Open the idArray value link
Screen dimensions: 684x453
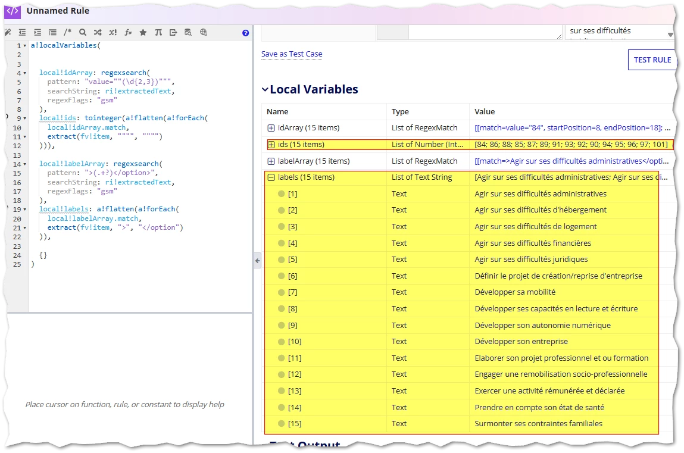pyautogui.click(x=572, y=128)
